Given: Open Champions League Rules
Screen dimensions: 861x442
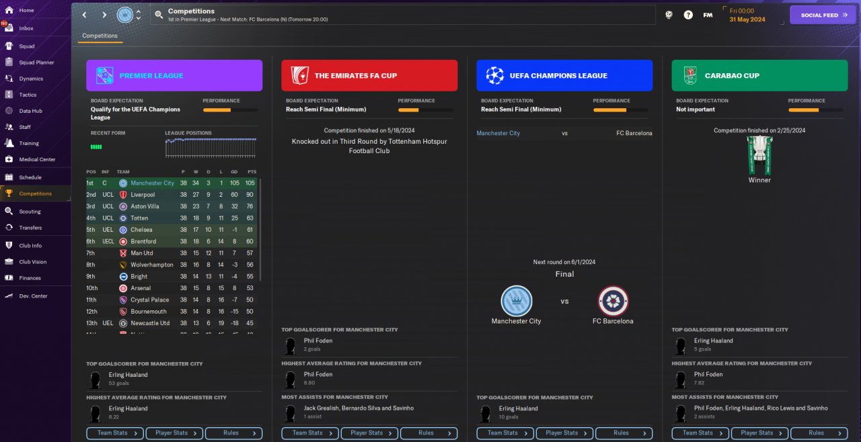Looking at the screenshot, I should tap(624, 433).
